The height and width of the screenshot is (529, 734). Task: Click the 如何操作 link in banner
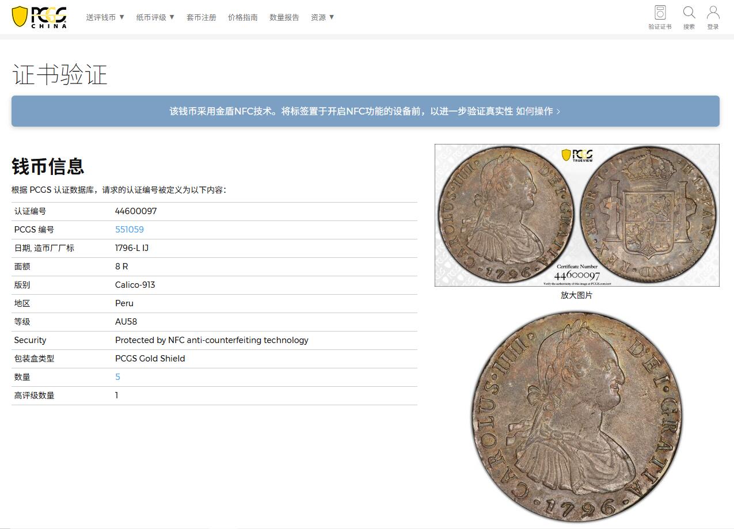click(538, 111)
